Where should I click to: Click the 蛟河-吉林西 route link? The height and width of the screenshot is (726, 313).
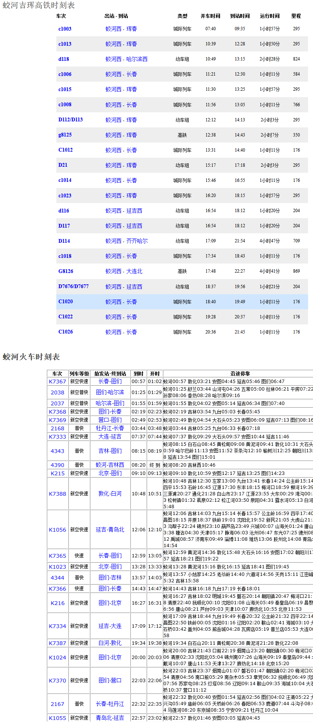coord(110,465)
